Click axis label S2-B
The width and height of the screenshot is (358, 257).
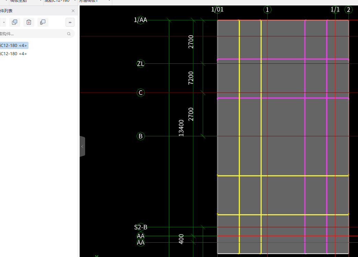coord(141,227)
